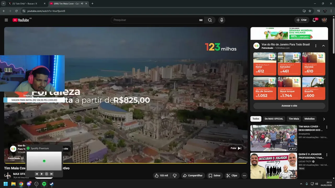Skip to next track in Spotify popup

52,174
